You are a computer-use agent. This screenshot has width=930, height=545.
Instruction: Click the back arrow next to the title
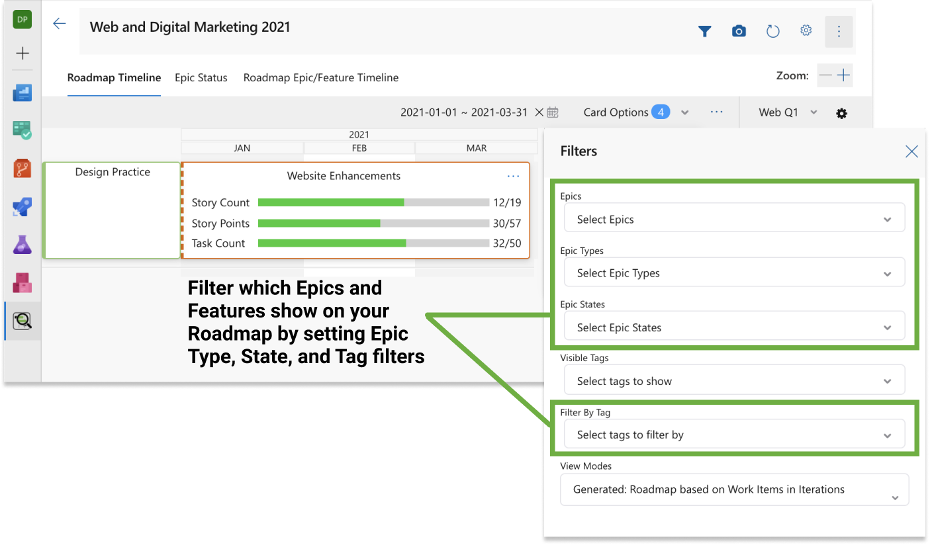point(60,22)
